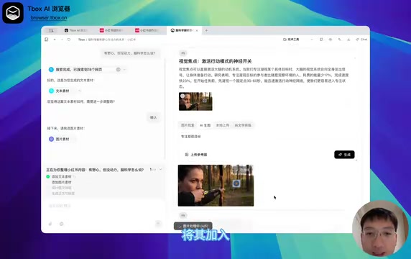This screenshot has height=259, width=411.
Task: Click the download toolbar icon
Action: pos(348,40)
